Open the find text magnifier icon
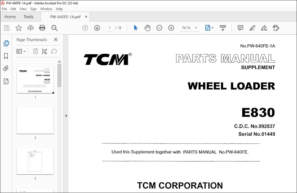The width and height of the screenshot is (297, 193). pos(54,28)
